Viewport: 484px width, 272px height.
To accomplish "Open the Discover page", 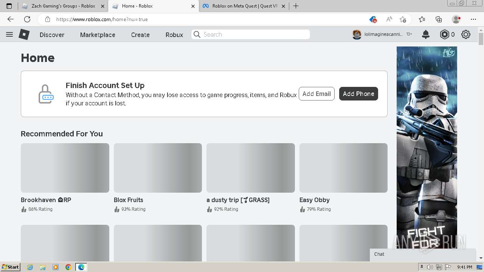I will [52, 35].
